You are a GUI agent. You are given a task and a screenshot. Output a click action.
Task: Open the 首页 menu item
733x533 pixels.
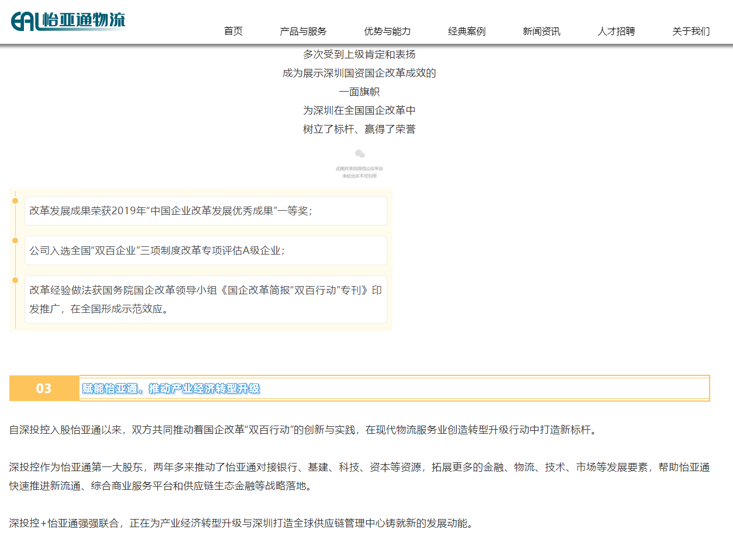[233, 32]
